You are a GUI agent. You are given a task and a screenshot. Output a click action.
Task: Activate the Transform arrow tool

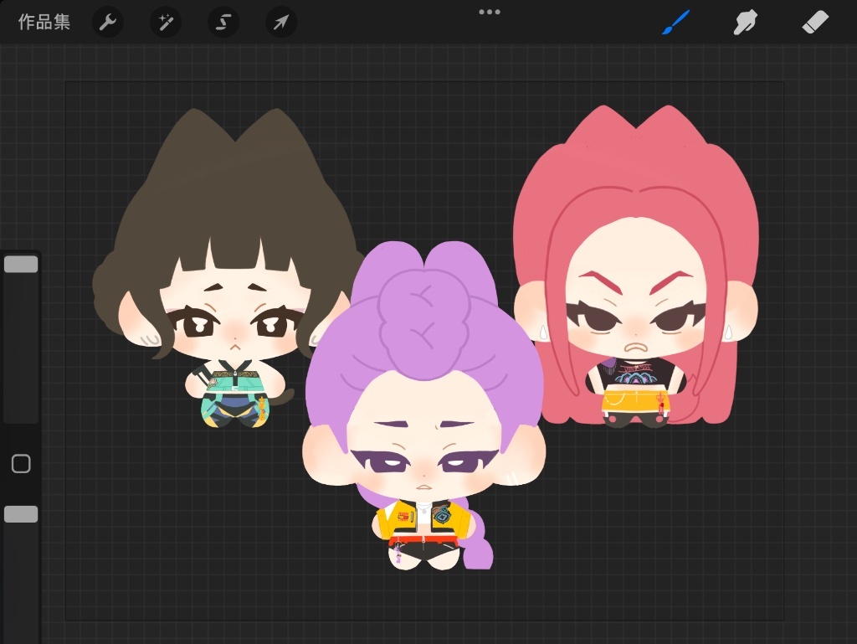[281, 23]
